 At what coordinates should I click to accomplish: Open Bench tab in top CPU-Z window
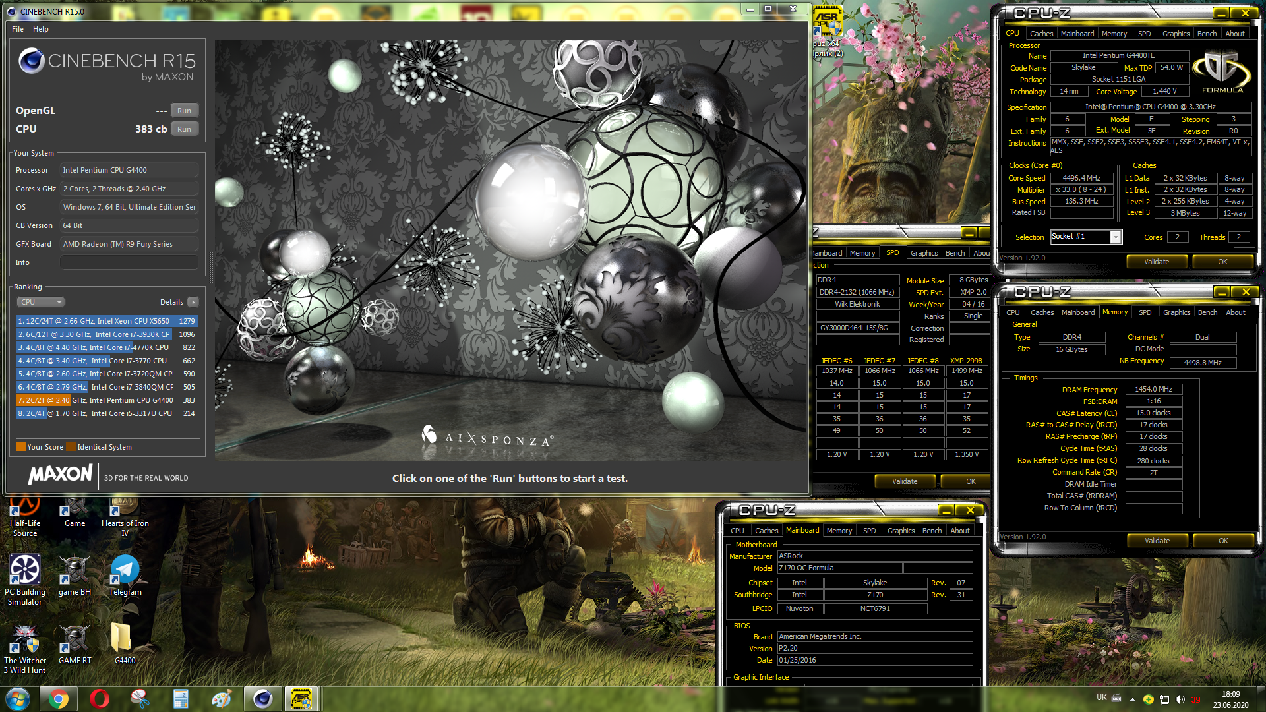(x=1207, y=34)
